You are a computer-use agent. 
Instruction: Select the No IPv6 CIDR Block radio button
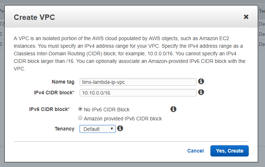click(x=80, y=109)
